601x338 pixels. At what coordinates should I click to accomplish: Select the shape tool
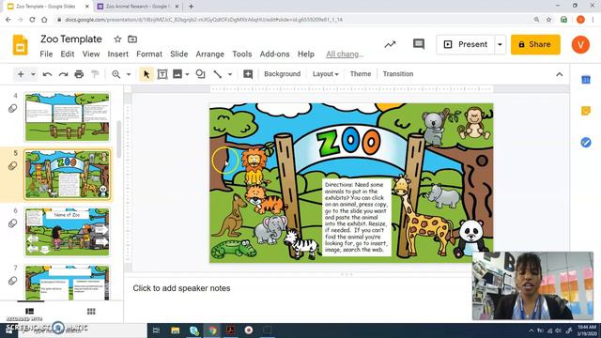pos(200,74)
